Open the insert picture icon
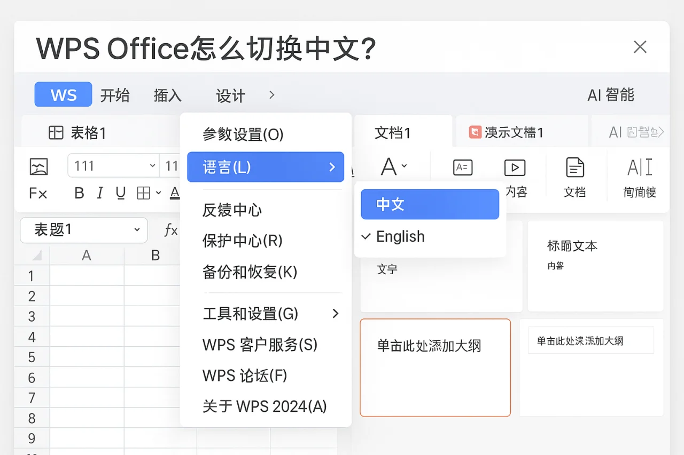Viewport: 684px width, 455px height. 37,166
